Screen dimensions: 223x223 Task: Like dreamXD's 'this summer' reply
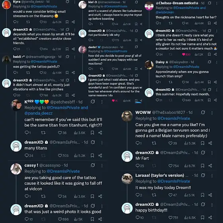(186, 100)
